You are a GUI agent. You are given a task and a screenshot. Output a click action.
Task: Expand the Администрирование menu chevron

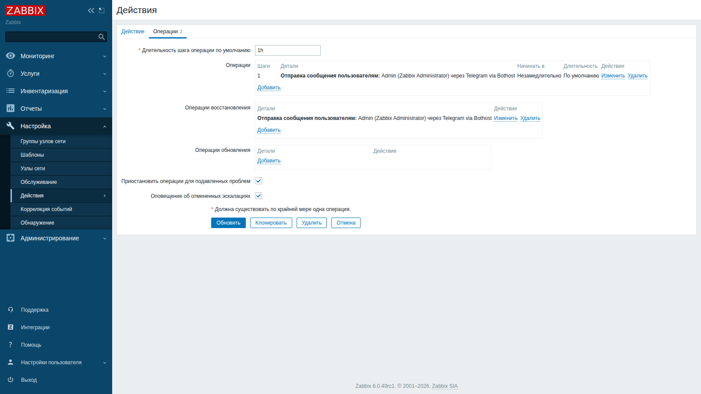point(105,239)
